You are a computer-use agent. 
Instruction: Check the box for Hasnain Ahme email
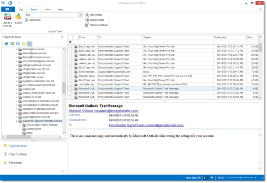pyautogui.click(x=70, y=76)
